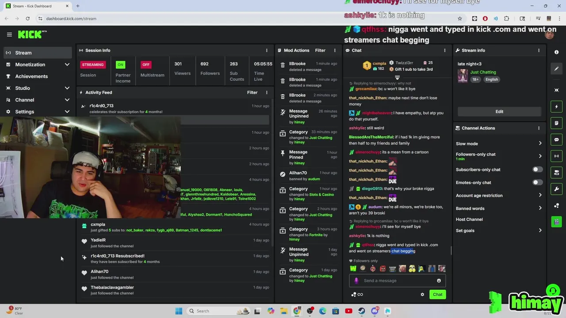This screenshot has height=318, width=566.
Task: Open the Windows Start menu
Action: coord(179,311)
